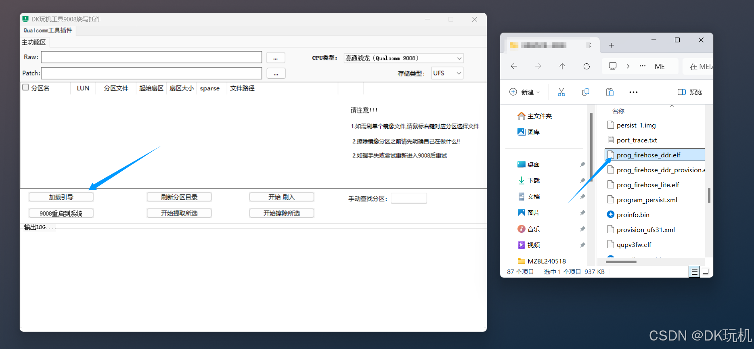Click the 开始 刷入 button
This screenshot has width=754, height=349.
point(282,197)
